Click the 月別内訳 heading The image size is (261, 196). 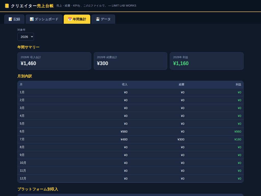[25, 76]
